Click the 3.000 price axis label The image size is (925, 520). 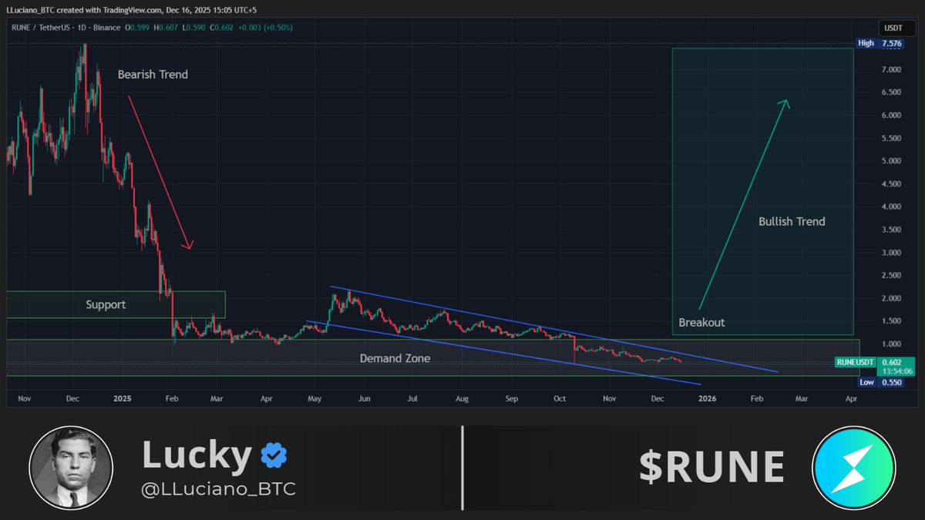click(890, 252)
